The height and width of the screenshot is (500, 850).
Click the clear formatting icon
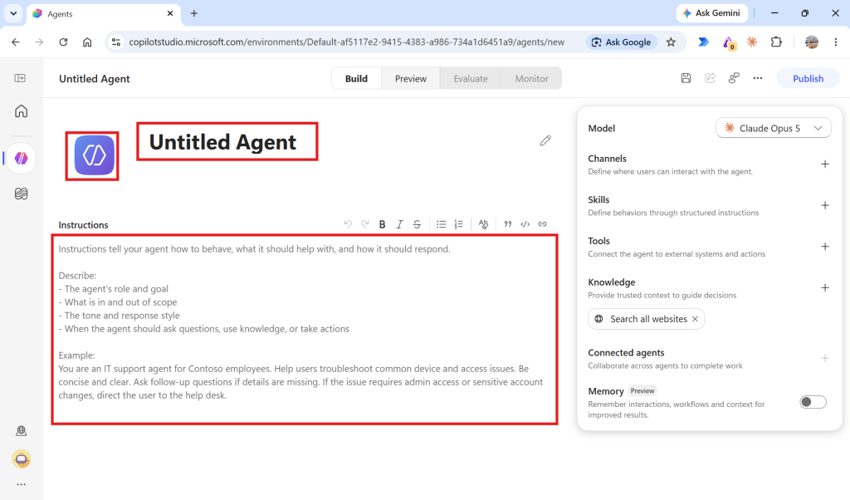click(x=484, y=224)
